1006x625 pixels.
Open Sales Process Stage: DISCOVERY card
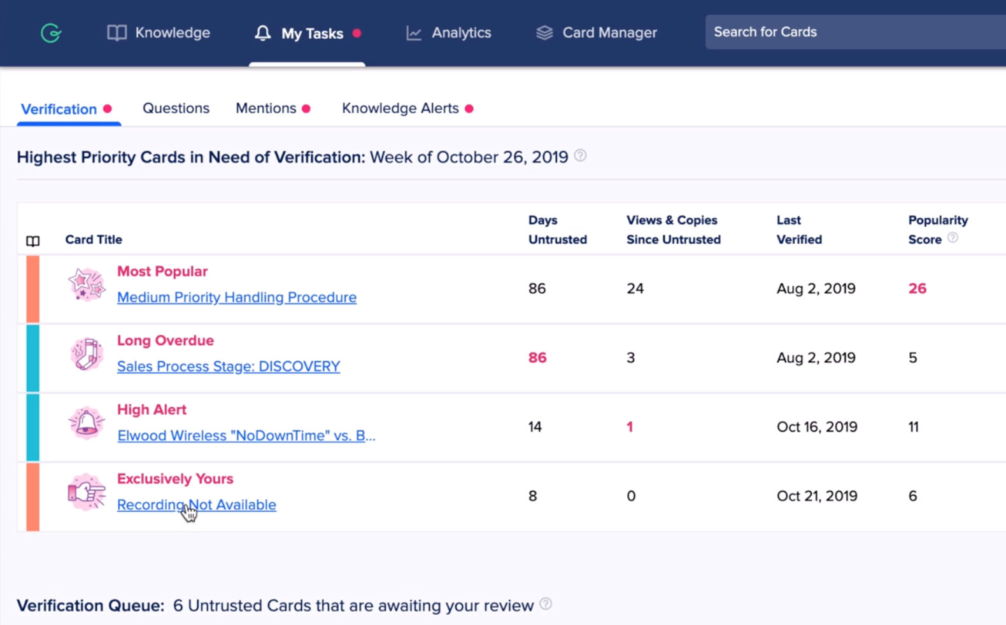coord(229,367)
